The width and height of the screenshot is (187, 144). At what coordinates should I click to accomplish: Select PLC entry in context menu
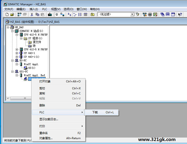pyautogui.click(x=58, y=112)
